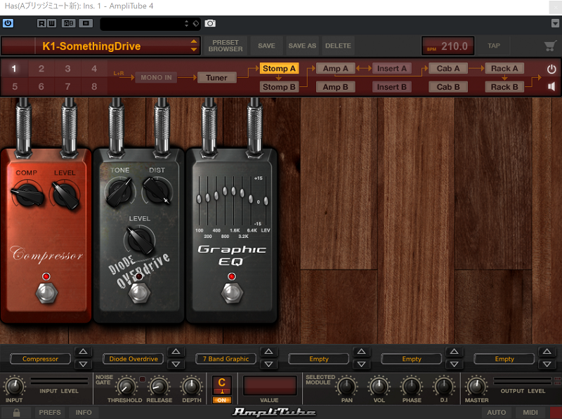Click the up arrow beside the Compressor slot

83,352
